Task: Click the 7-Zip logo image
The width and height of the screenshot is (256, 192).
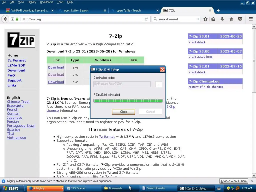Action: click(21, 40)
